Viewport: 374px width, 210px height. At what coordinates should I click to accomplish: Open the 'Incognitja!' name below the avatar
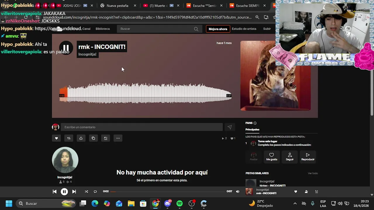click(65, 177)
